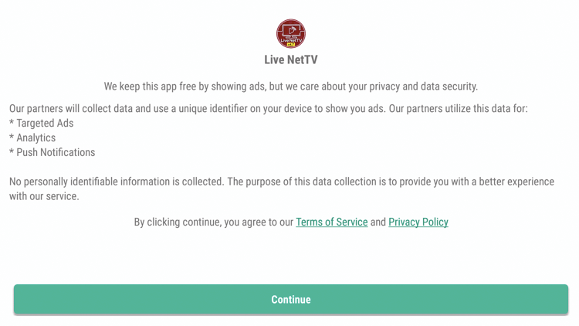Image resolution: width=579 pixels, height=326 pixels.
Task: Click the "By clicking continue, you agree" text
Action: tap(213, 222)
